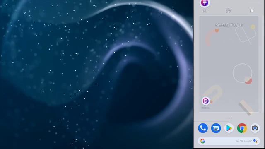Screen dimensions: 265x149
Task: Open the Phone app in the dock
Action: click(203, 128)
